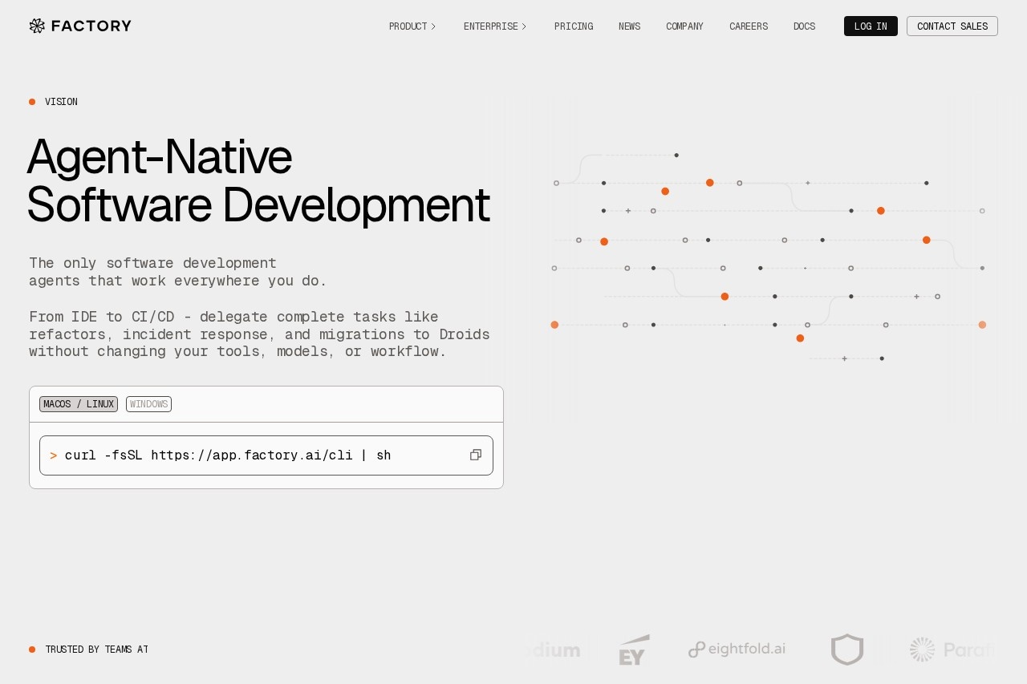Screen dimensions: 1027x684
Task: Copy the curl install command
Action: coord(476,455)
